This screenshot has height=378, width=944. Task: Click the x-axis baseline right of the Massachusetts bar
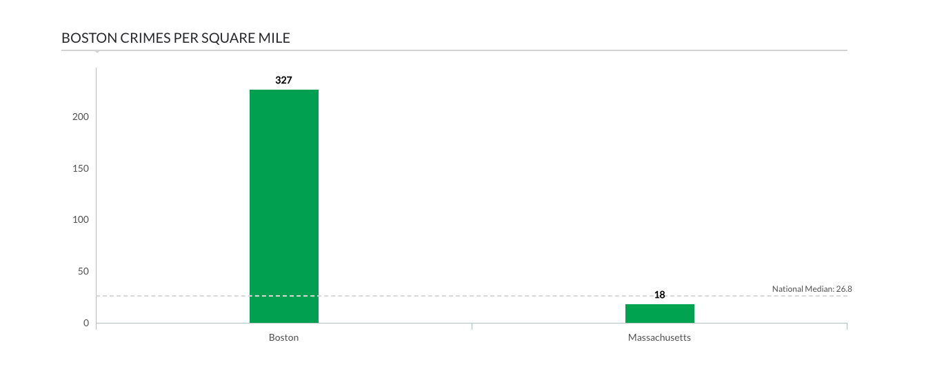pyautogui.click(x=771, y=323)
